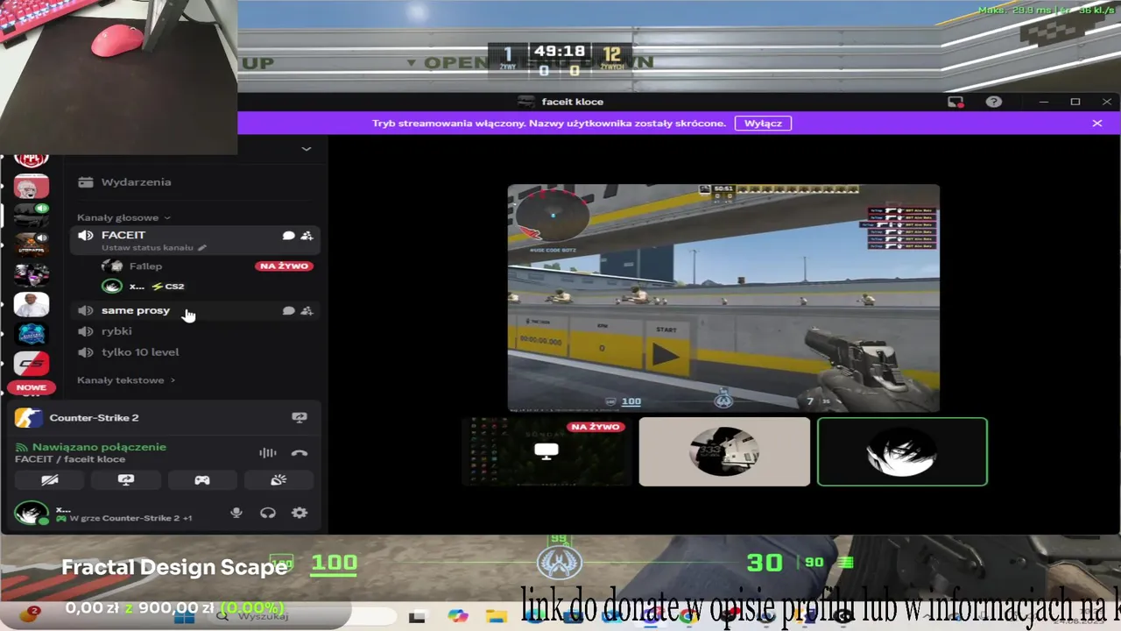The height and width of the screenshot is (631, 1121).
Task: Collapse the Kanały głosowe category
Action: [x=123, y=217]
